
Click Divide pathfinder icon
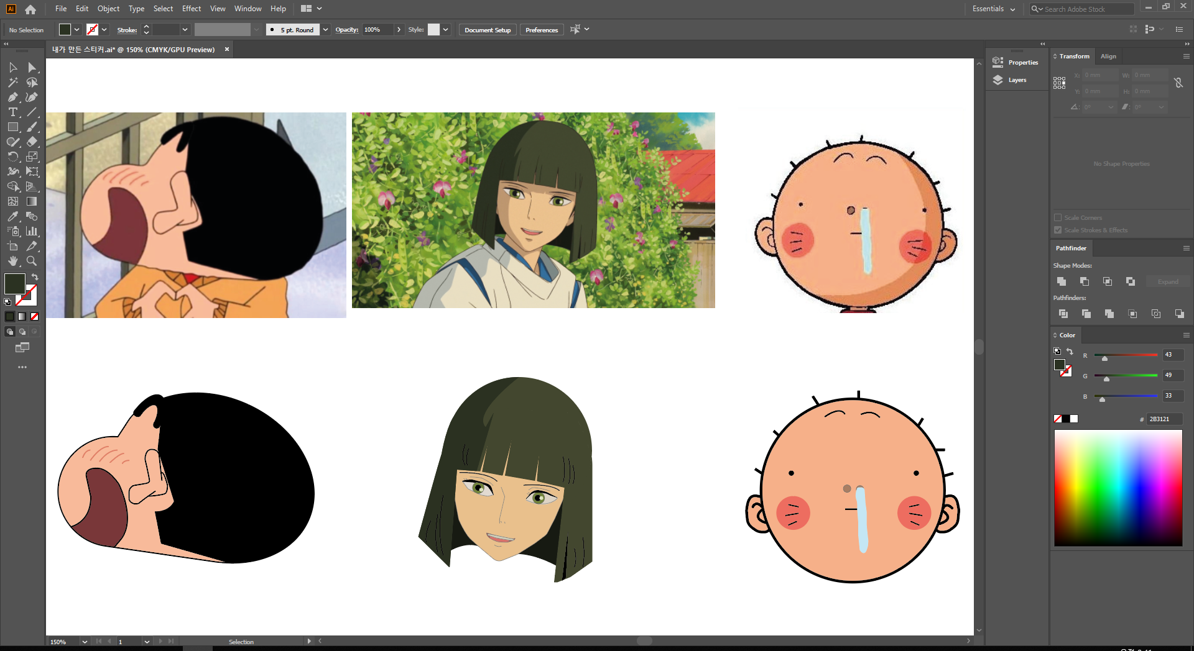[1063, 314]
